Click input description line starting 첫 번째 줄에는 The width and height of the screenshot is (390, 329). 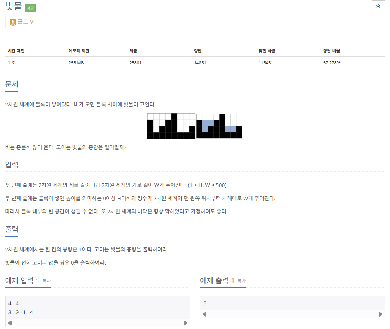pos(116,185)
